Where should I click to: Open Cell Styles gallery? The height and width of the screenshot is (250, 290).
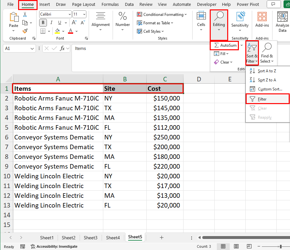150,31
